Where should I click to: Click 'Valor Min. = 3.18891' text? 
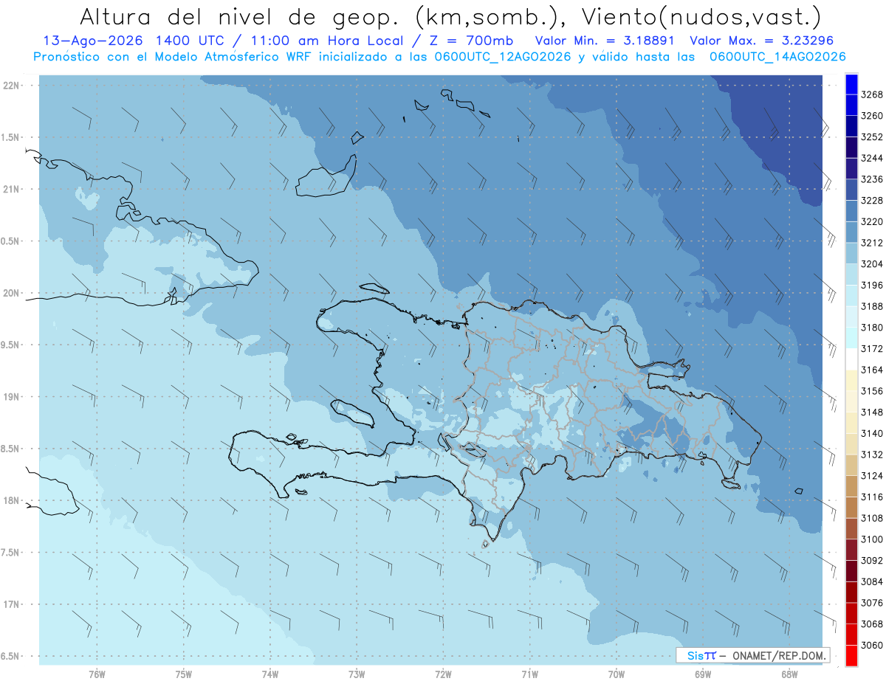tap(606, 41)
